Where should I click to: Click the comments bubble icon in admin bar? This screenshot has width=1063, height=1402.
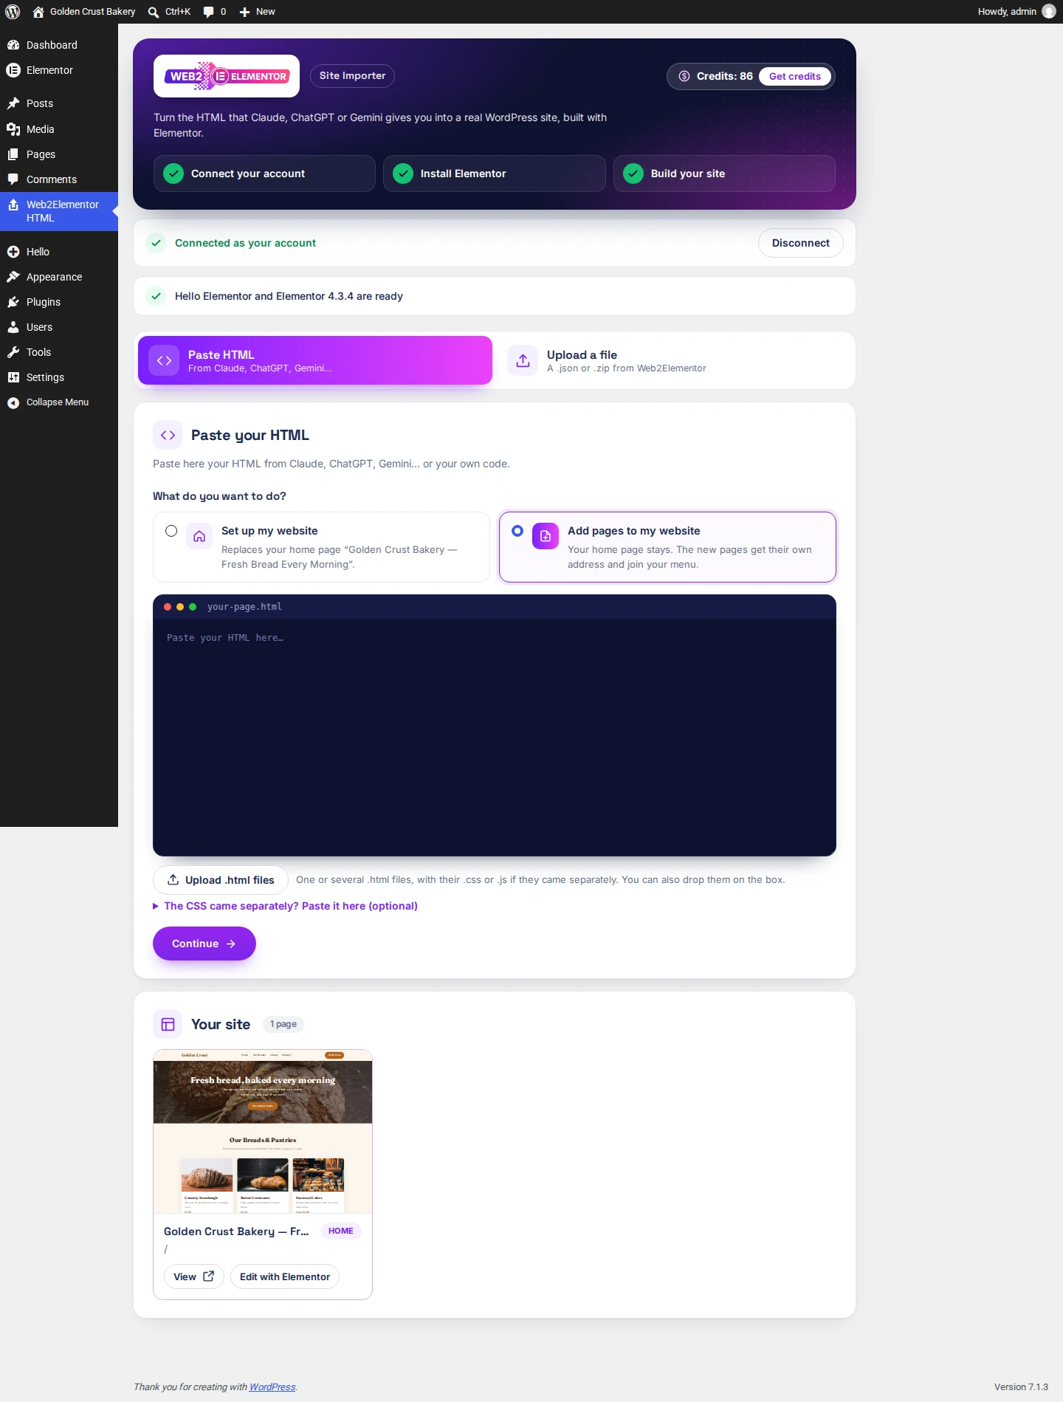tap(209, 12)
